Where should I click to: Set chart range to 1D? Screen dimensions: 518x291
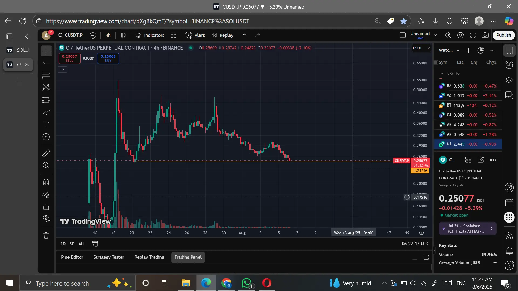tap(63, 244)
